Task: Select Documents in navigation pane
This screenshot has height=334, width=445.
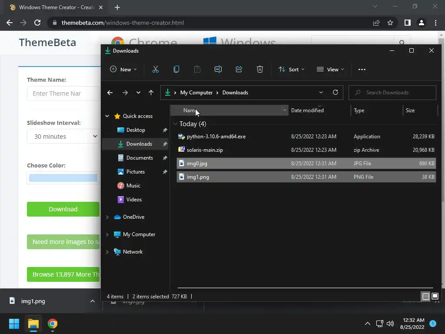Action: pyautogui.click(x=139, y=157)
